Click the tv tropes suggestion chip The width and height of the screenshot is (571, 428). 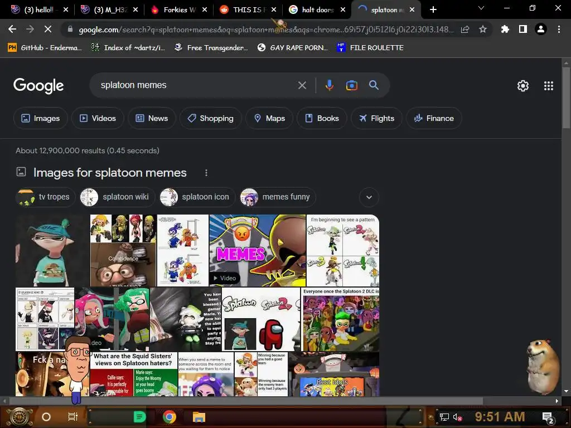46,197
